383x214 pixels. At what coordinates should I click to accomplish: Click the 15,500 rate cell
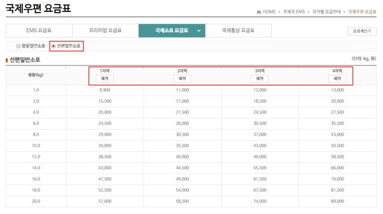(x=105, y=101)
